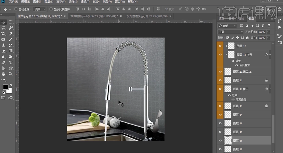Viewport: 283px width, 153px height.
Task: Click the foreground black color swatch
Action: point(5,87)
